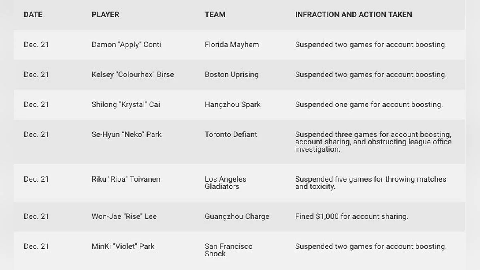Select player MinKi "Violet" Park

pyautogui.click(x=123, y=247)
